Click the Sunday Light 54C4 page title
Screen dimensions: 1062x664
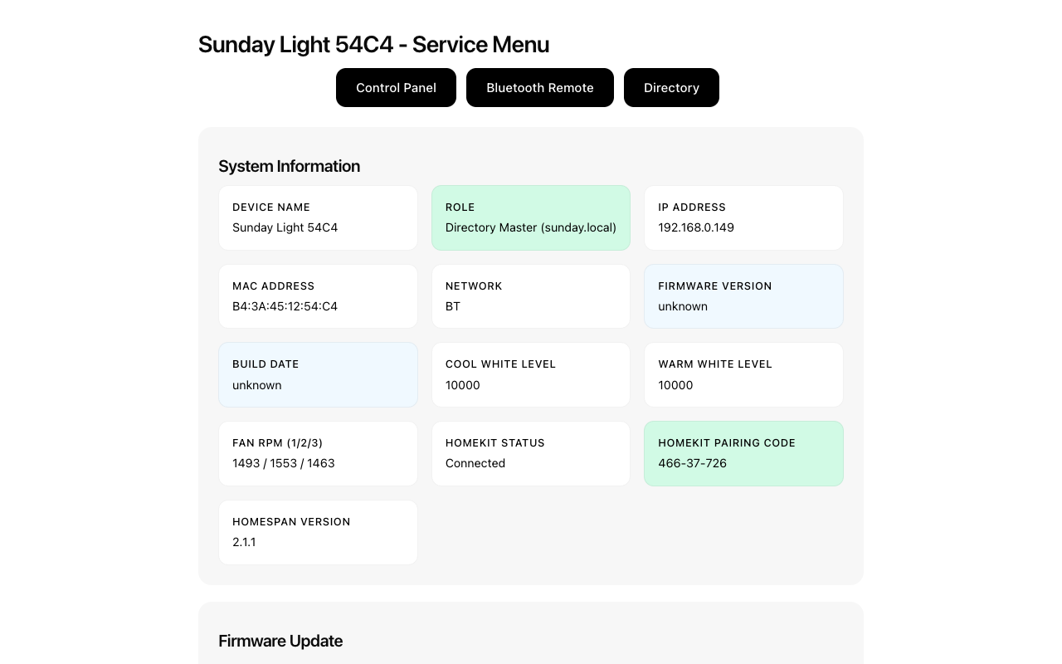(x=373, y=44)
